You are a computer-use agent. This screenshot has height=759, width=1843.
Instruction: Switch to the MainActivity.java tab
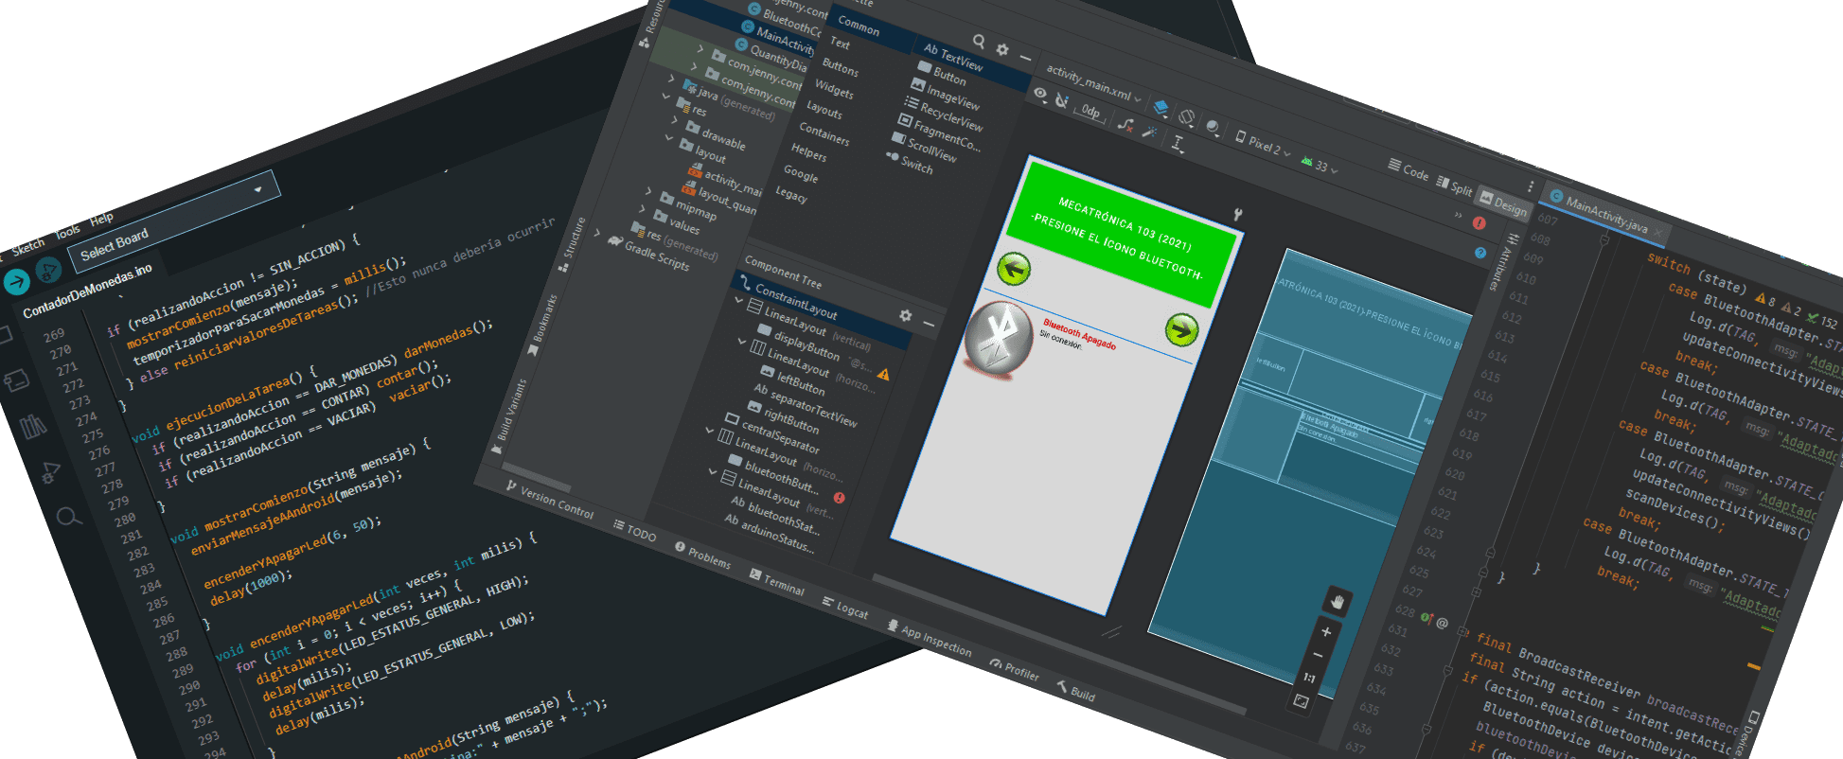tap(1606, 215)
